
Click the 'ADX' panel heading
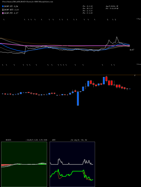pos(54,140)
